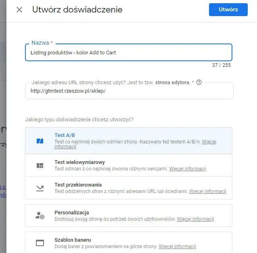Select the Test A/B experience type
Image resolution: width=257 pixels, height=253 pixels.
[129, 141]
